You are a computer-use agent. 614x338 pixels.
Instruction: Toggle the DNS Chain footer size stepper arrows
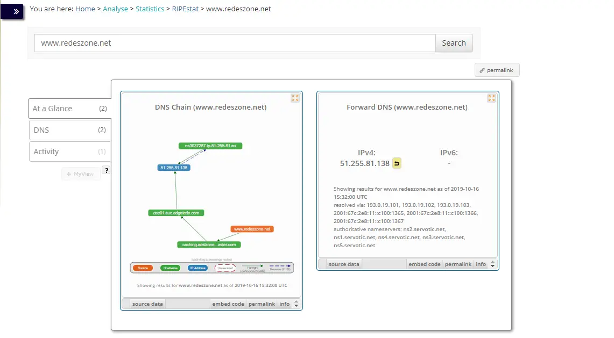tap(296, 304)
